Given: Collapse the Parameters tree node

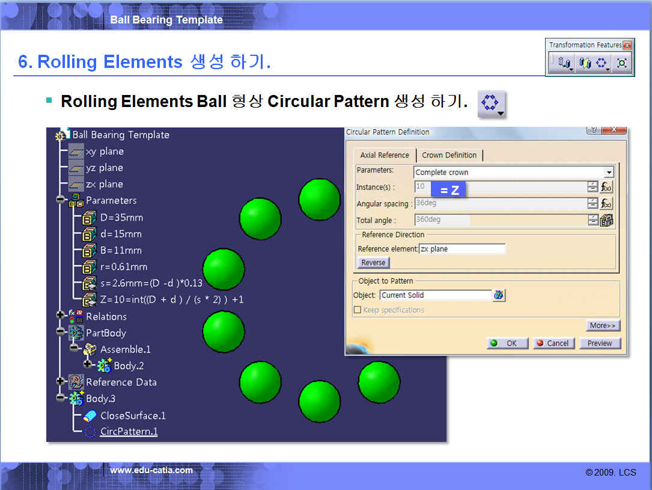Looking at the screenshot, I should click(x=61, y=200).
